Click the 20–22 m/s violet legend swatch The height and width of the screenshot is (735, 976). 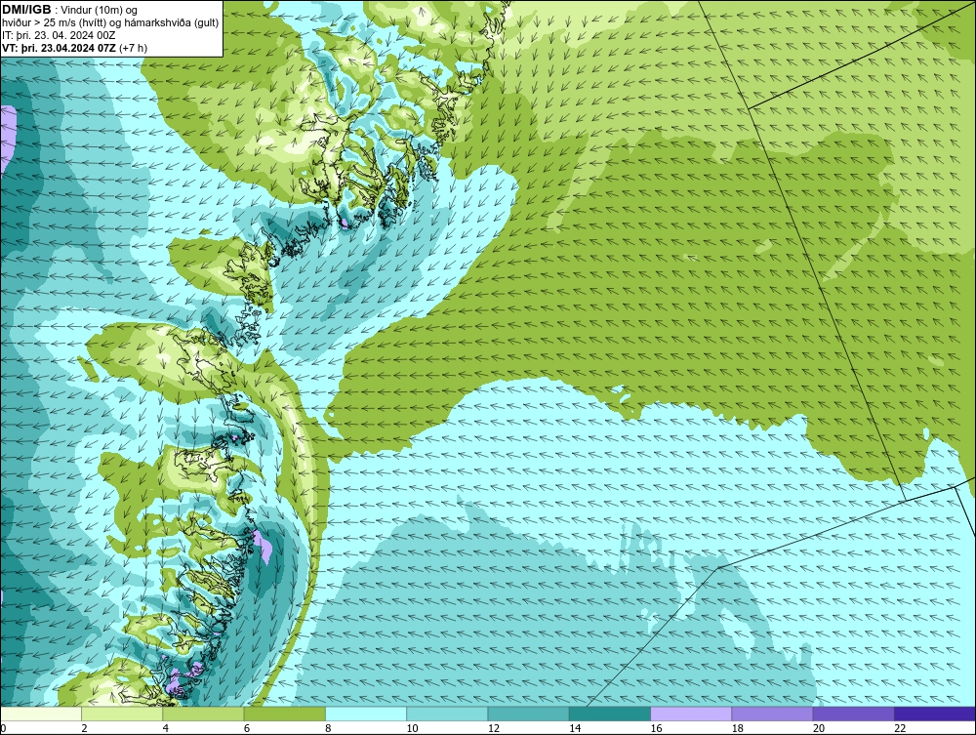pos(853,714)
